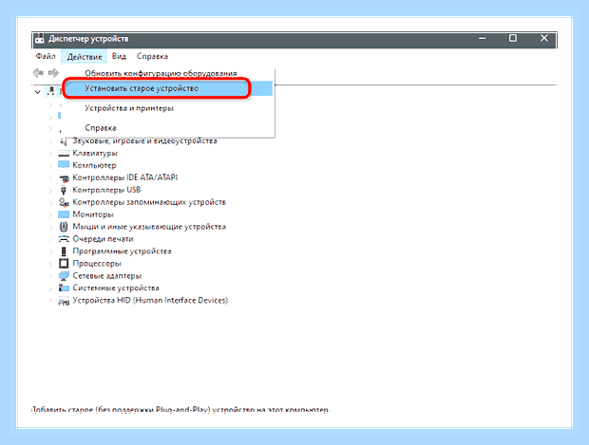Close the open Действие menu
Image resolution: width=589 pixels, height=445 pixels.
(x=85, y=57)
